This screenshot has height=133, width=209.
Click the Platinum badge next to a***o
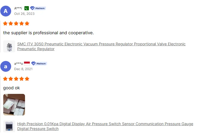(39, 63)
